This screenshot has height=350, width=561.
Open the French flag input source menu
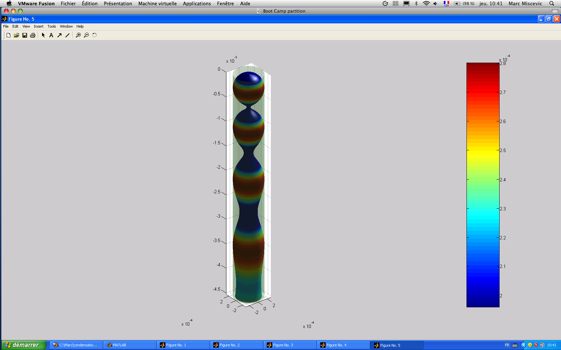tap(446, 4)
